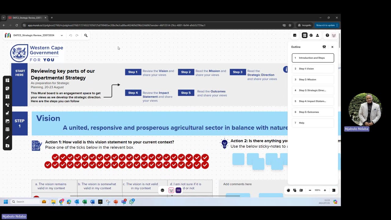The height and width of the screenshot is (220, 391).
Task: Zoom in with the plus button
Action: pos(325,190)
